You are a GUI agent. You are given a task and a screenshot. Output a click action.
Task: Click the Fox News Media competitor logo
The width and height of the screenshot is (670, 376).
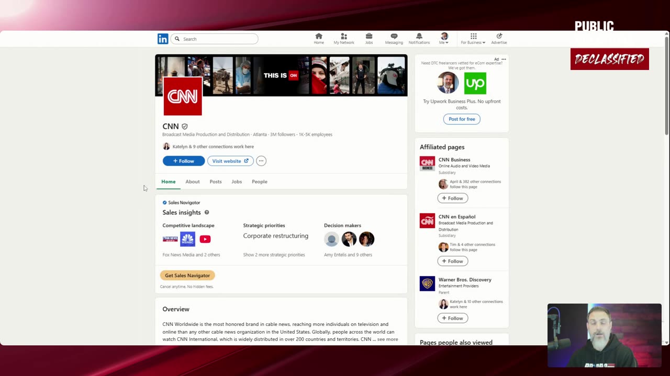point(170,239)
